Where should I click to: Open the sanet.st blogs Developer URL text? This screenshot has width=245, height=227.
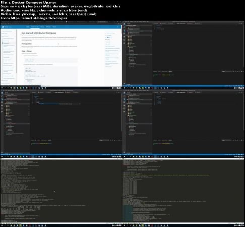pos(39,18)
